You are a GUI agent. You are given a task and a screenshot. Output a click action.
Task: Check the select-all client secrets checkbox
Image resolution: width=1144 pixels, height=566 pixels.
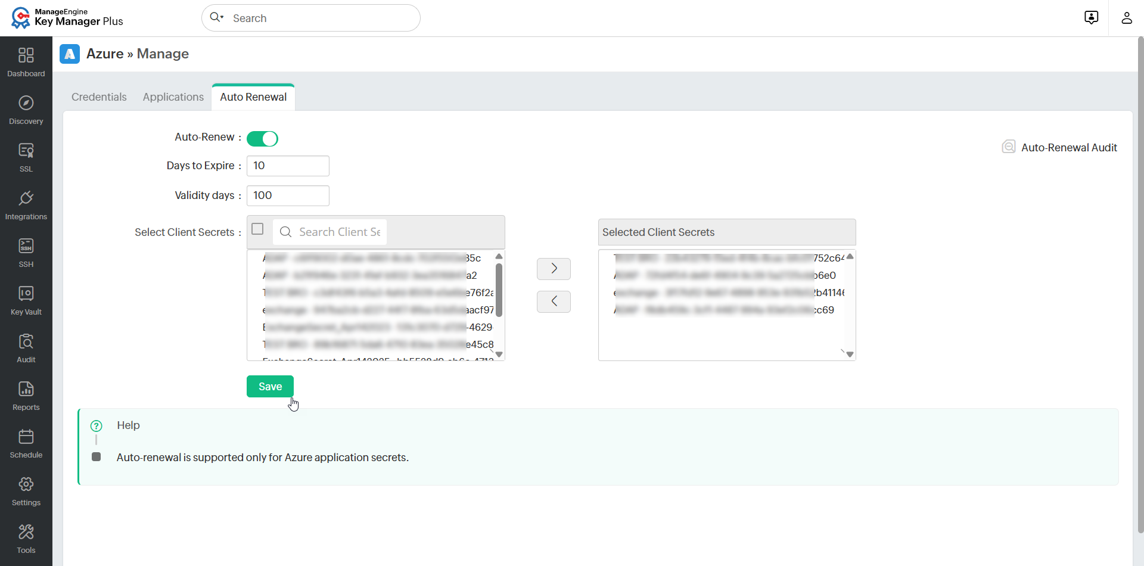(257, 229)
